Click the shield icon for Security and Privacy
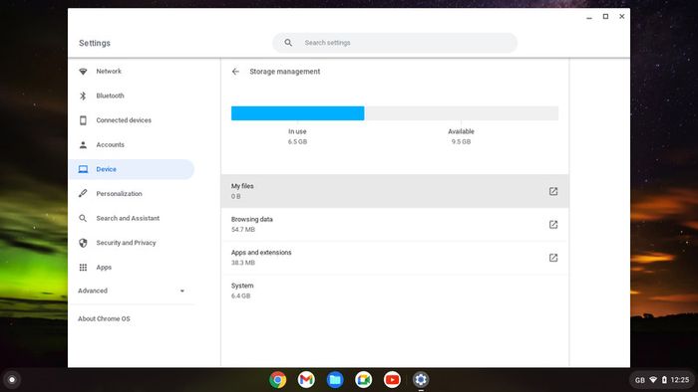The height and width of the screenshot is (392, 698). [83, 243]
